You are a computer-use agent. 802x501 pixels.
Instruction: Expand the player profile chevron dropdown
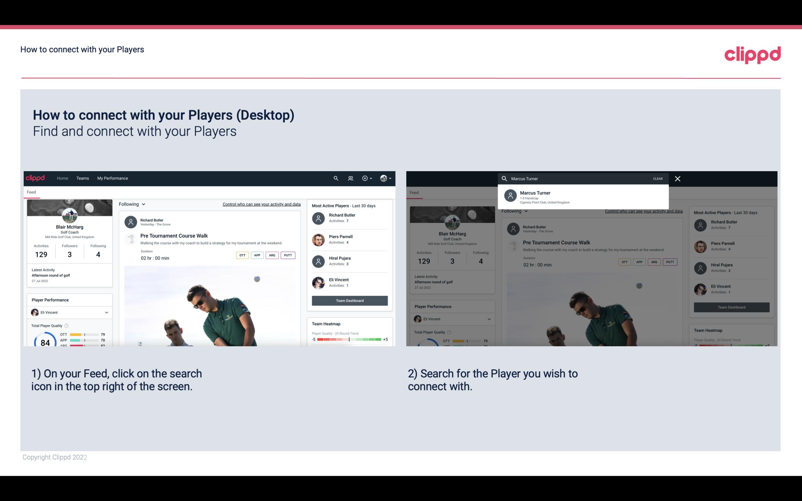click(x=106, y=312)
